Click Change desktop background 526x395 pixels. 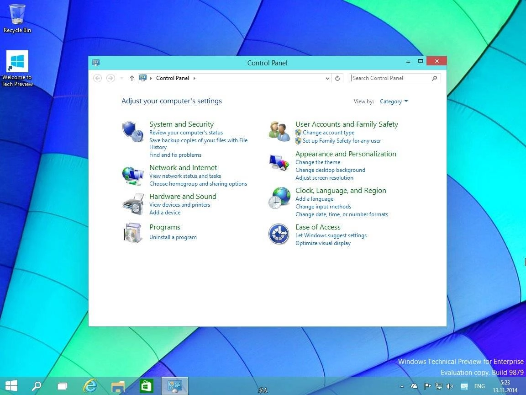tap(330, 170)
